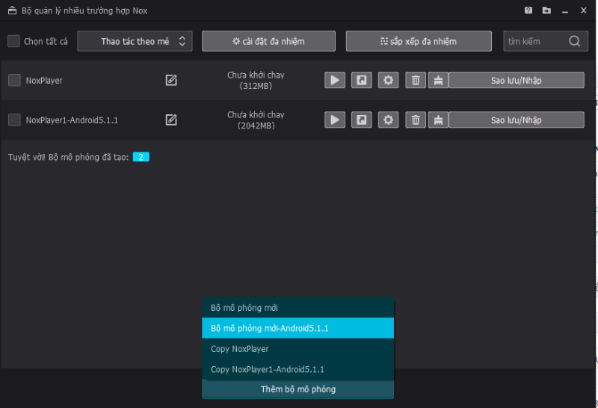Image resolution: width=598 pixels, height=408 pixels.
Task: Clean up NoxPlayer disk with broom icon
Action: point(438,80)
